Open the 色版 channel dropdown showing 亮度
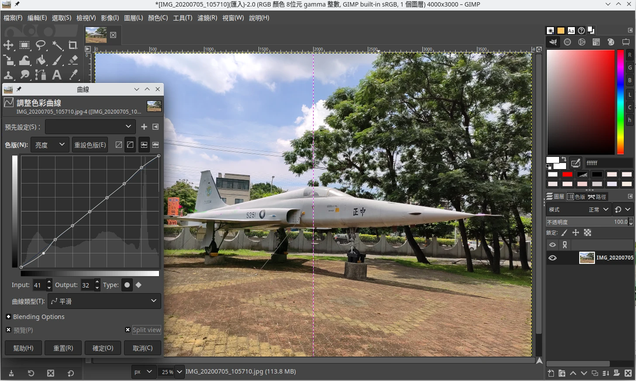 coord(50,145)
